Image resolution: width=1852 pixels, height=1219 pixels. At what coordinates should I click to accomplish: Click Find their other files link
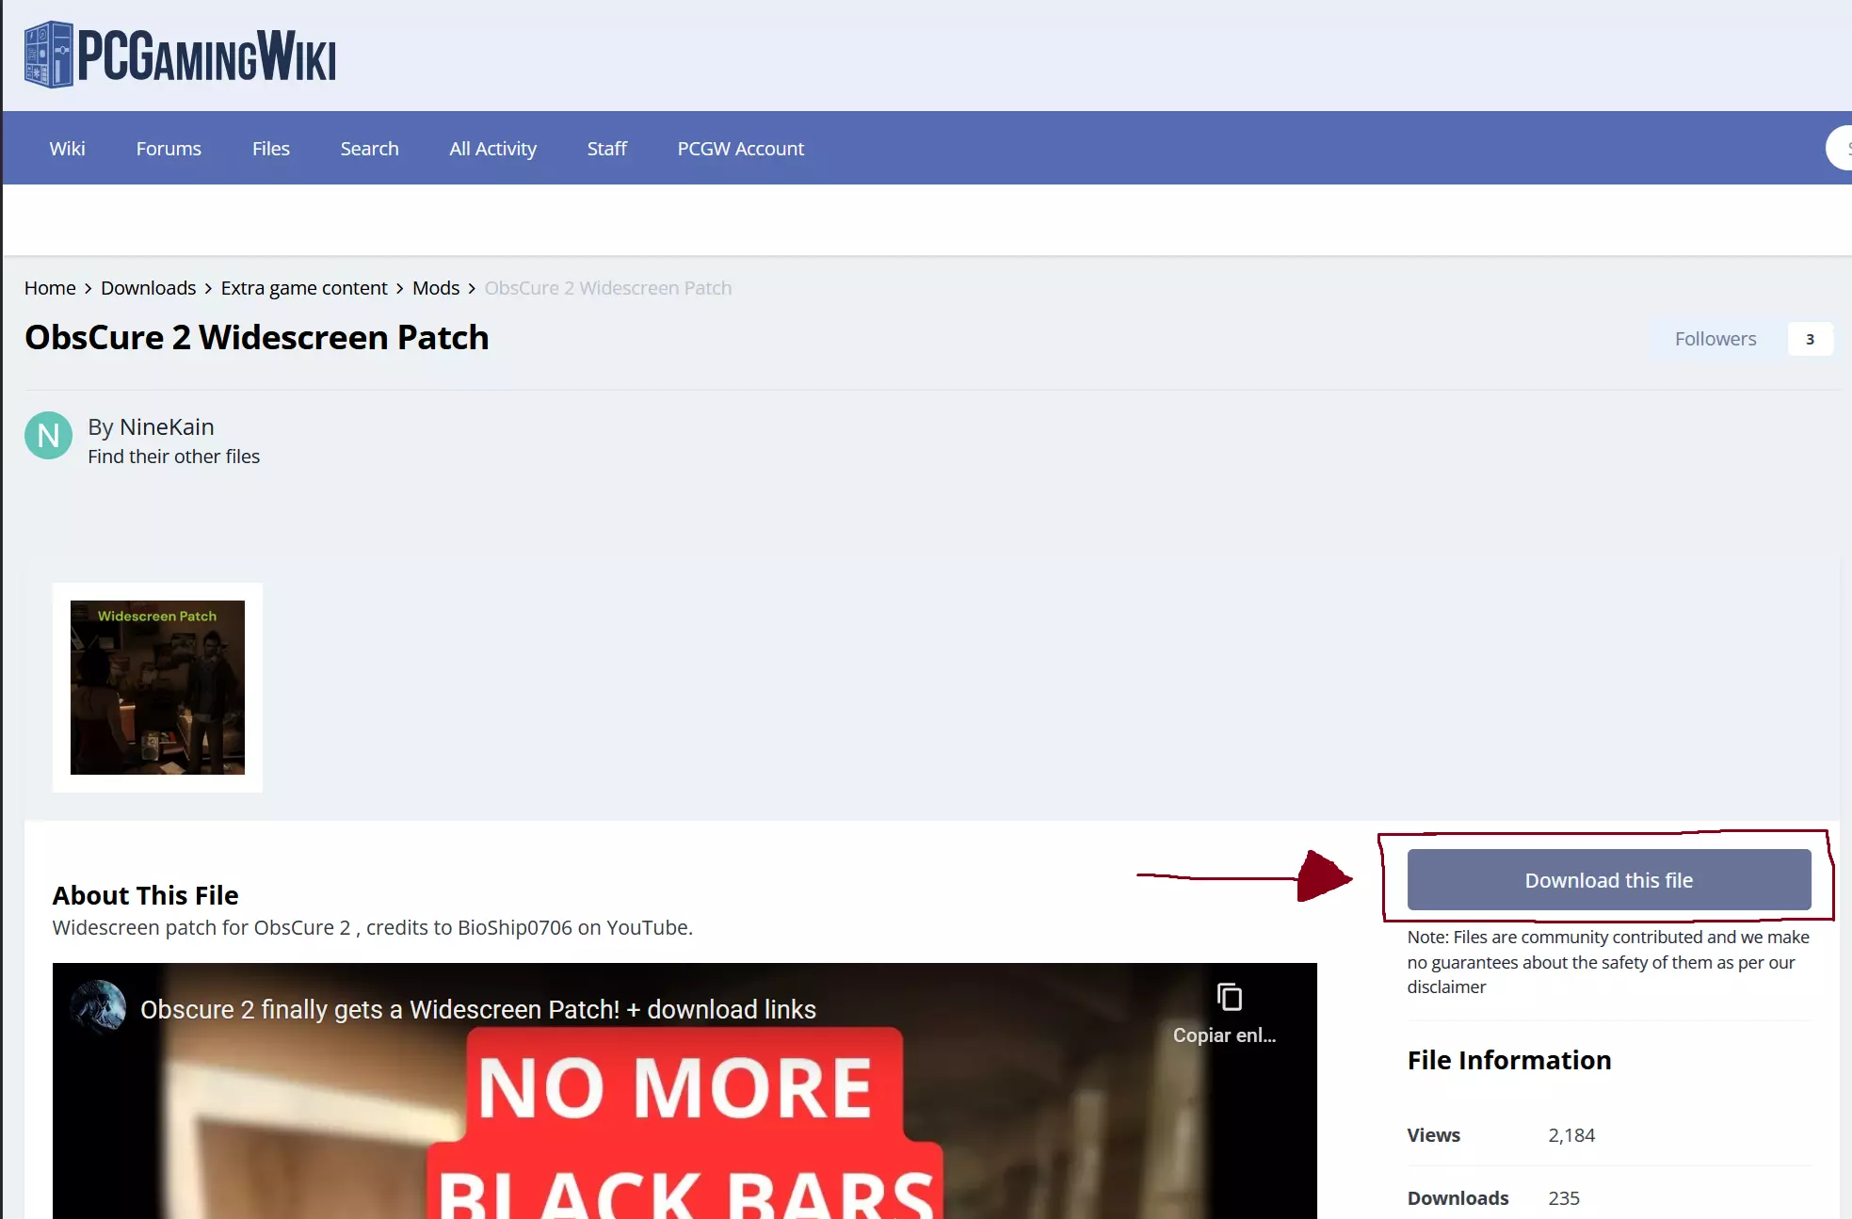(x=173, y=457)
